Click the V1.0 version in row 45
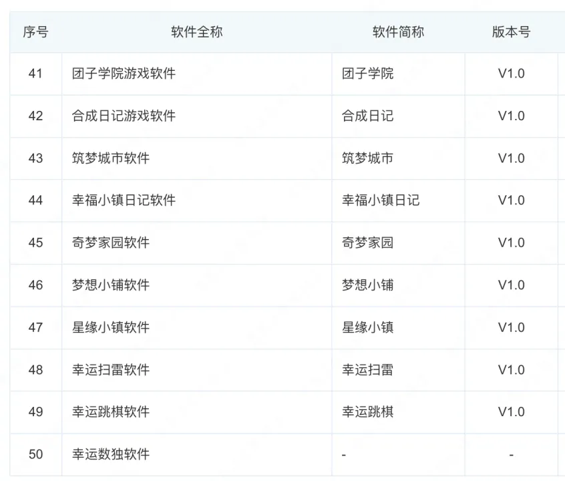 click(x=511, y=243)
